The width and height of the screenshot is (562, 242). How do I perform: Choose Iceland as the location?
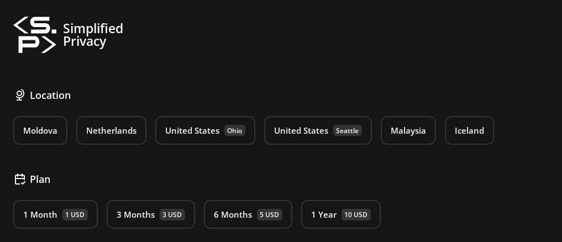coord(469,131)
